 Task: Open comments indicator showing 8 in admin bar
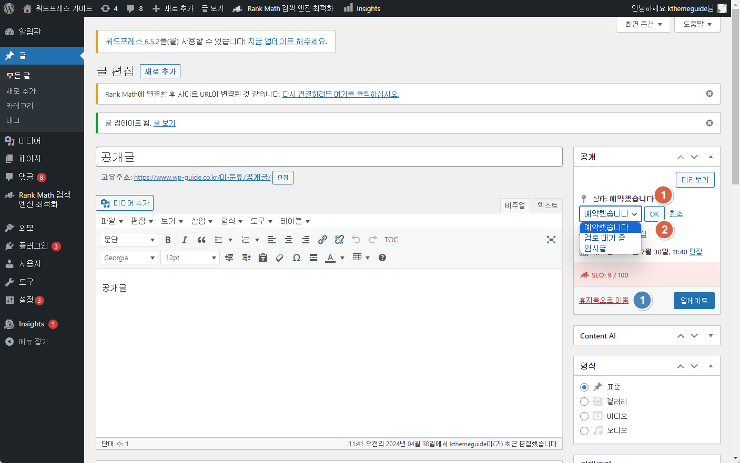[135, 8]
